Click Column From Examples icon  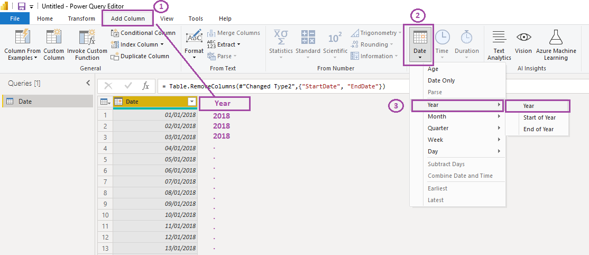(x=23, y=37)
